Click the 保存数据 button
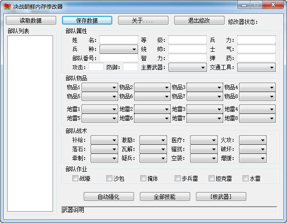The height and width of the screenshot is (223, 287). (x=87, y=20)
